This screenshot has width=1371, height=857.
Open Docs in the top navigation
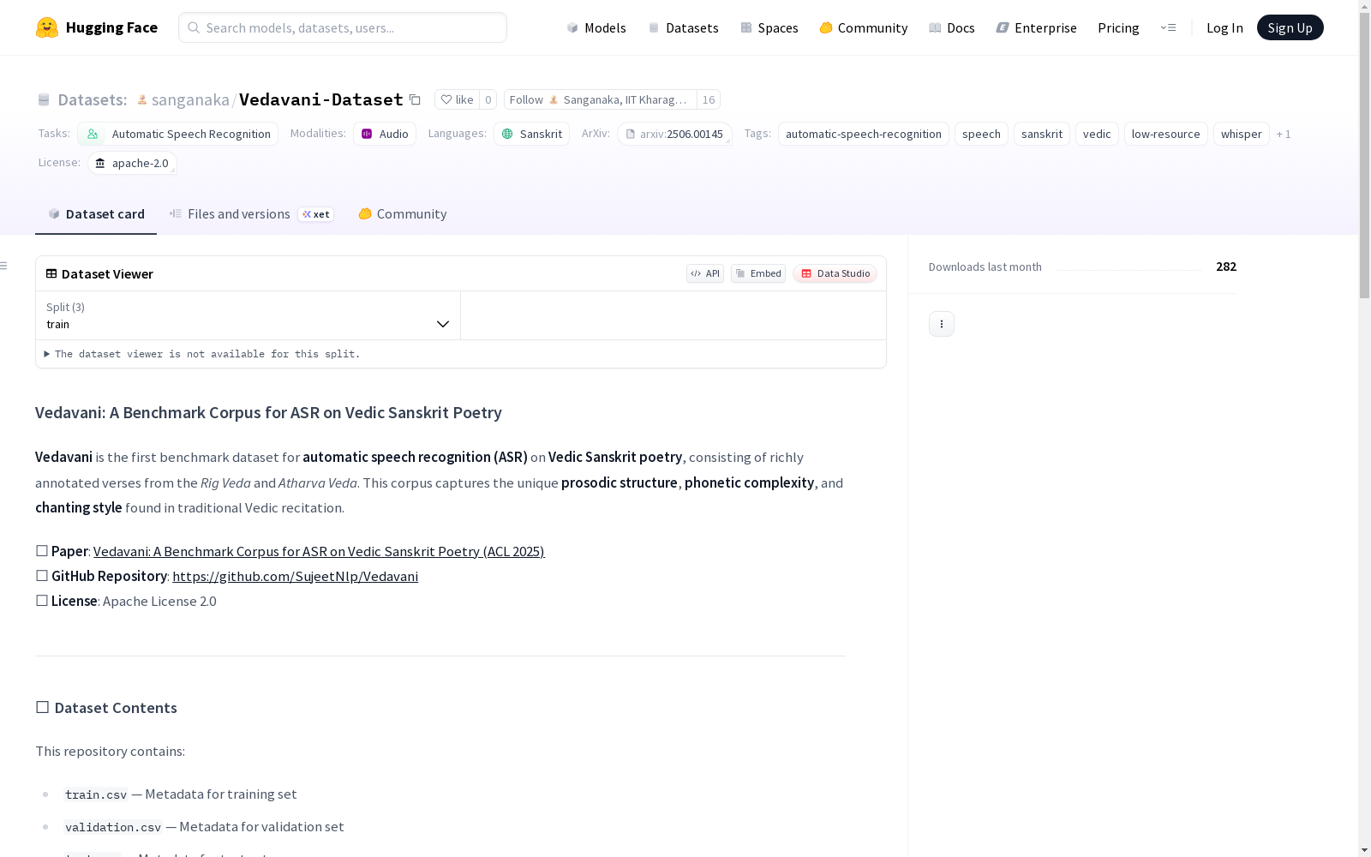click(952, 27)
